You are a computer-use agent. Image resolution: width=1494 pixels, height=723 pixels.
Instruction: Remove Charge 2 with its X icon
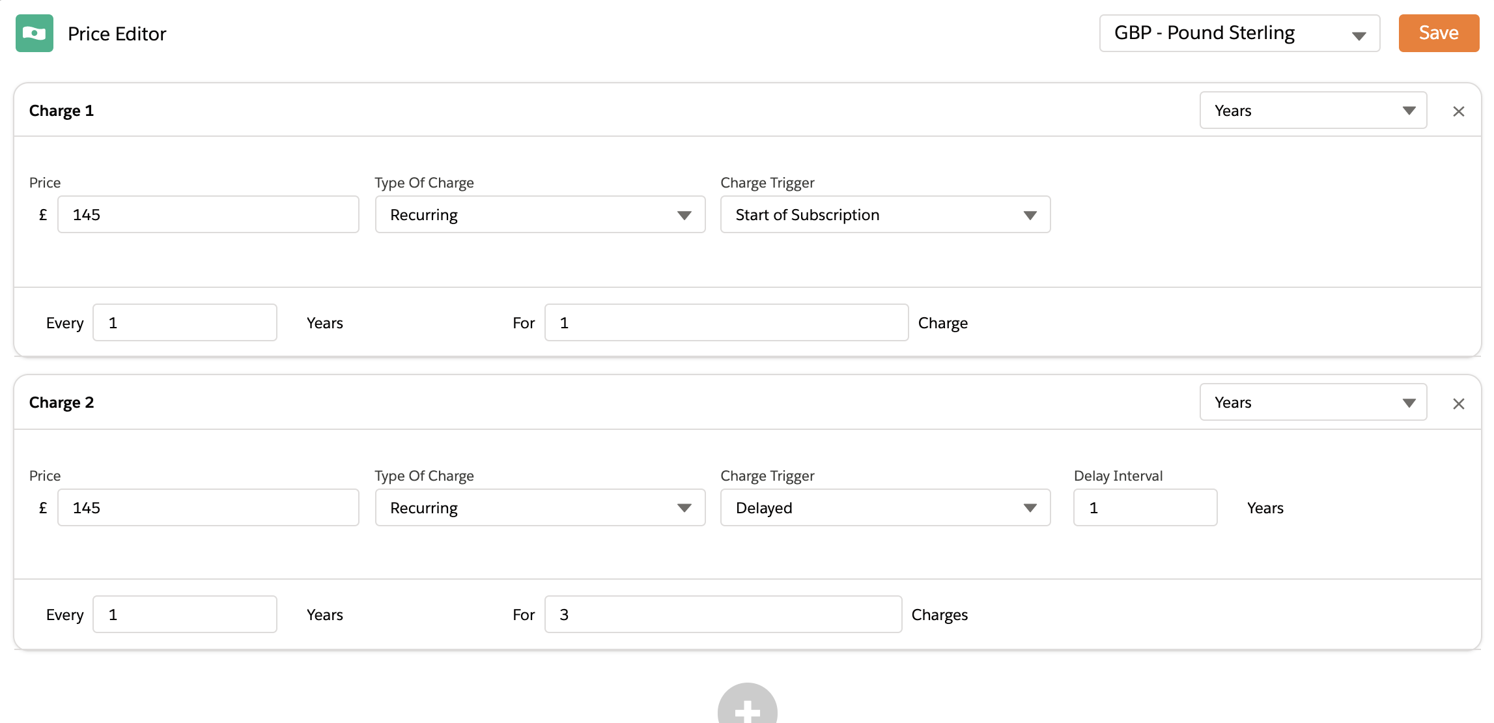click(1459, 404)
